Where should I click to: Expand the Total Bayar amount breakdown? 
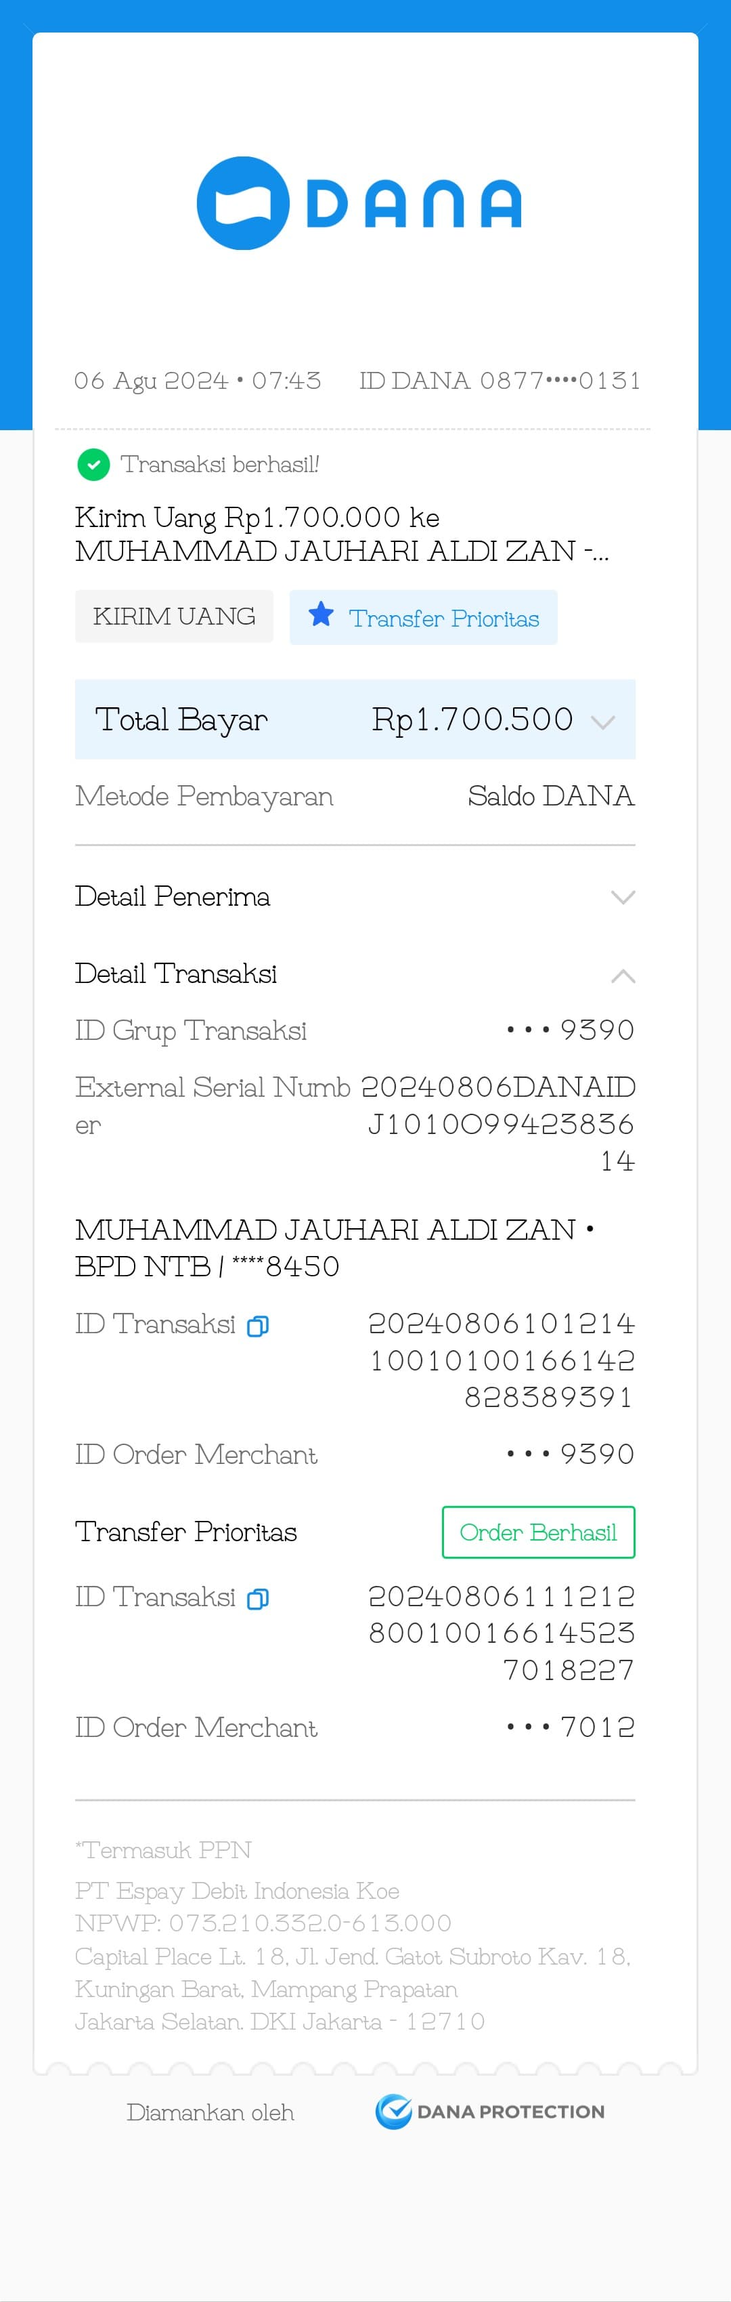pyautogui.click(x=603, y=722)
